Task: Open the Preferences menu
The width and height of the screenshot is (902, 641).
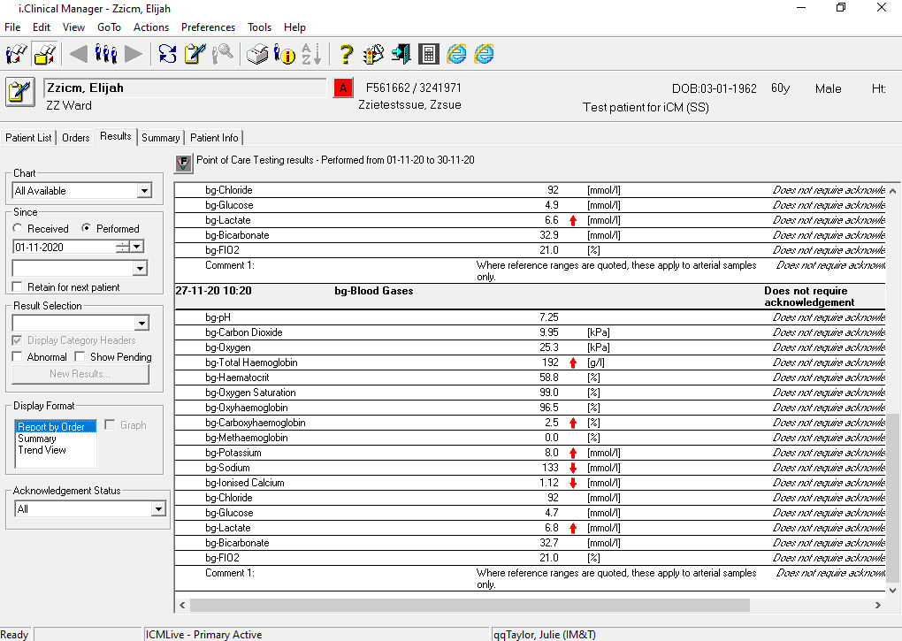Action: [x=208, y=27]
